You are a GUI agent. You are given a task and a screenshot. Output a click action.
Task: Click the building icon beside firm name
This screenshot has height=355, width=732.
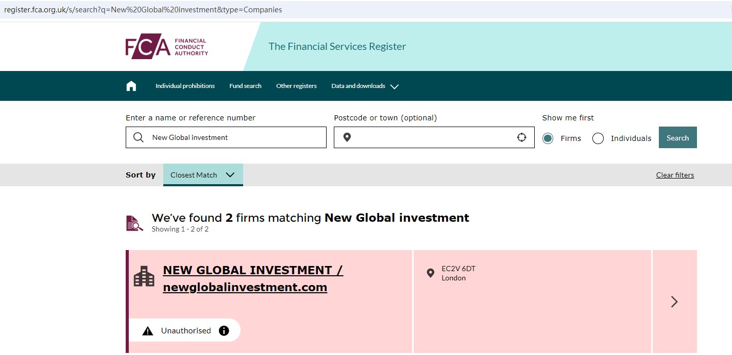(144, 276)
